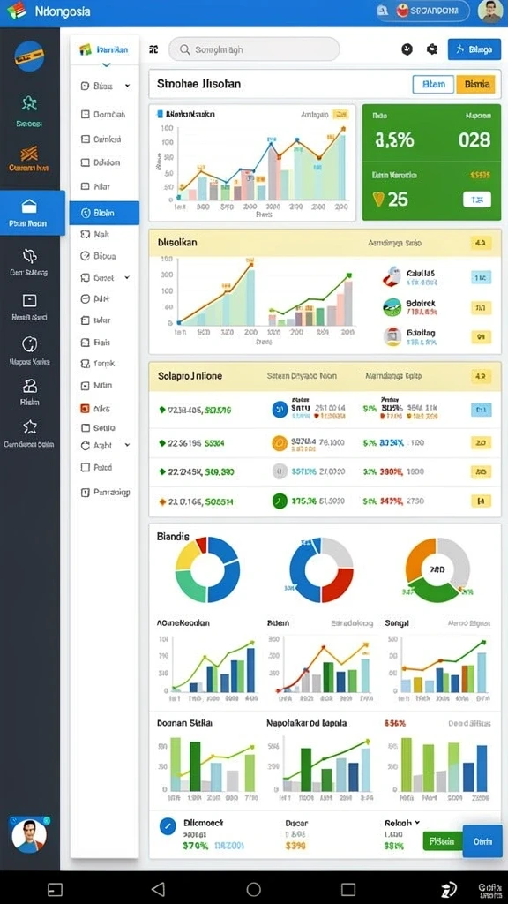The image size is (508, 904).
Task: Click the blue circle logo atop dark sidebar
Action: click(29, 56)
